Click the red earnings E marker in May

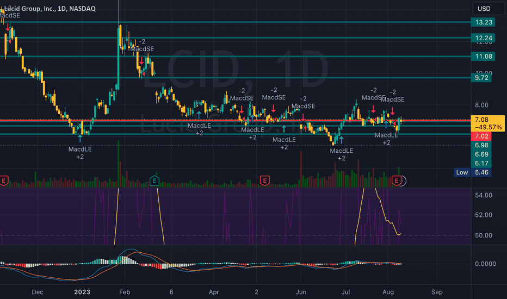pos(264,180)
